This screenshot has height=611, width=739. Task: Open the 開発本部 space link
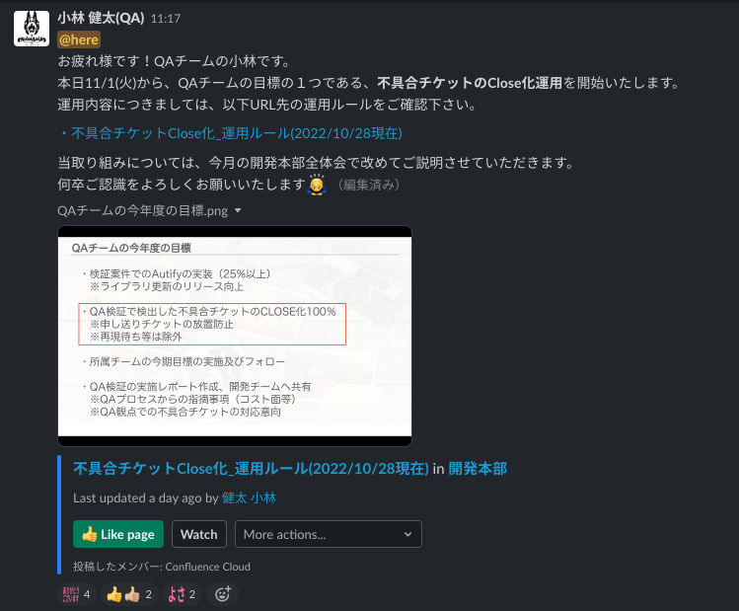pyautogui.click(x=478, y=469)
